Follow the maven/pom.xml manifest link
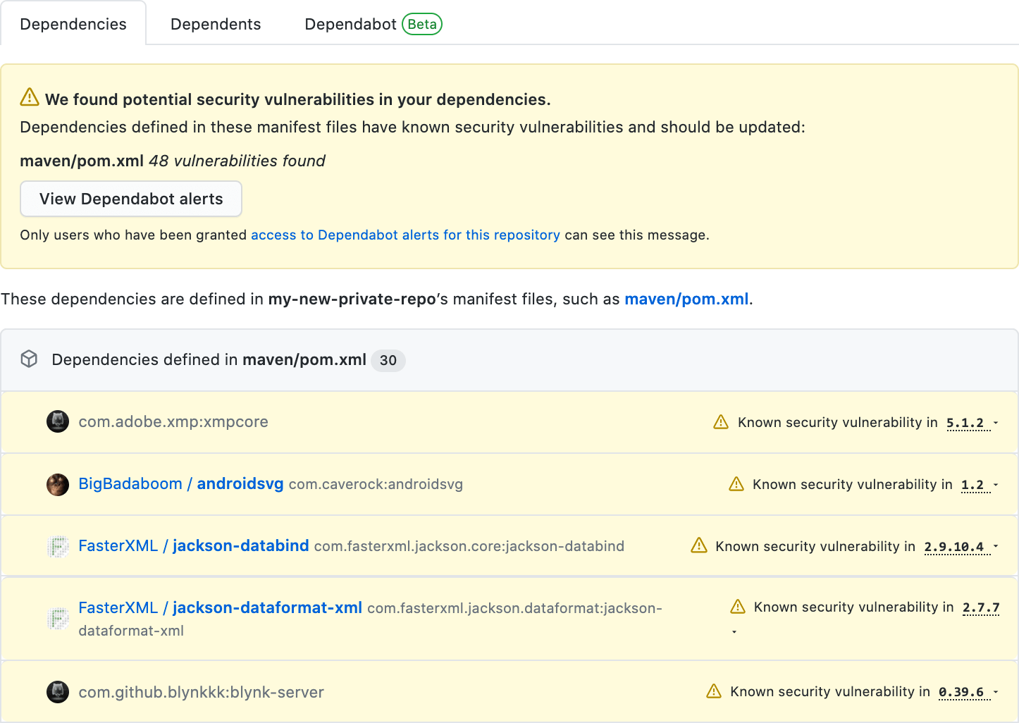This screenshot has height=723, width=1019. click(686, 299)
